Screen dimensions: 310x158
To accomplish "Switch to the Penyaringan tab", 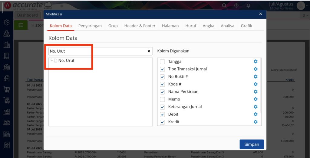I will 90,26.
